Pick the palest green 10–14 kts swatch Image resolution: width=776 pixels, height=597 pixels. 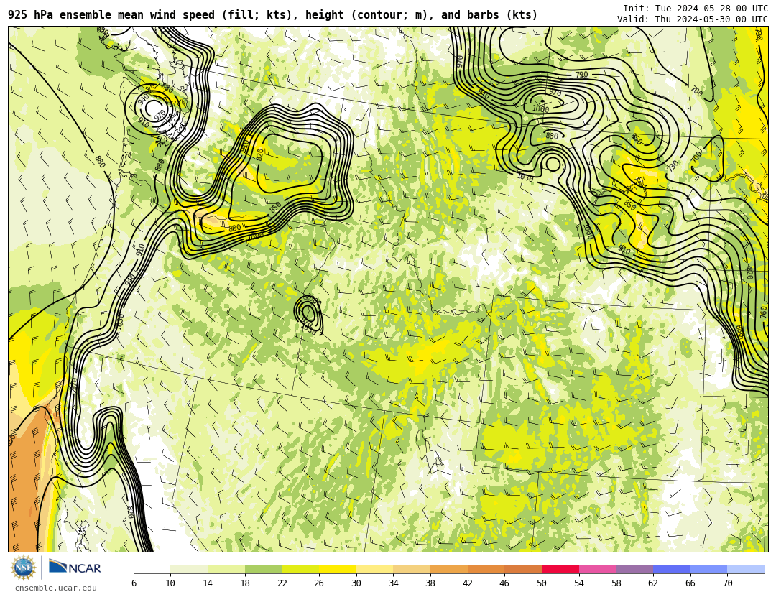(x=189, y=569)
